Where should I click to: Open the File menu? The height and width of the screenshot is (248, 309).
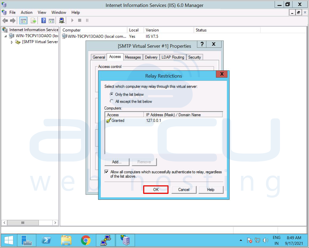pyautogui.click(x=13, y=13)
